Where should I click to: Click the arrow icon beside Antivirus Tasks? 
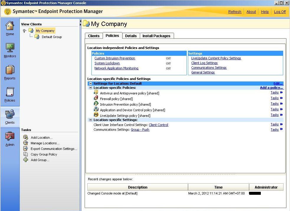click(281, 92)
